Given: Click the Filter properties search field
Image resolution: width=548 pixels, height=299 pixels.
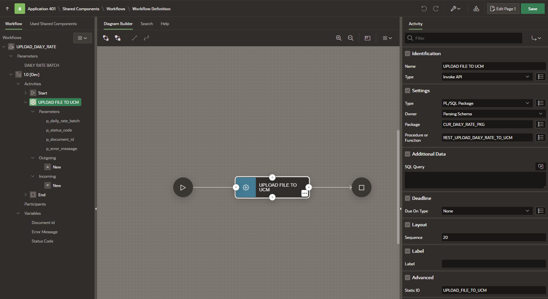Looking at the screenshot, I should (x=466, y=38).
